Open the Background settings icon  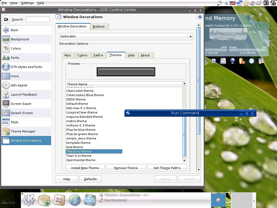(x=6, y=39)
